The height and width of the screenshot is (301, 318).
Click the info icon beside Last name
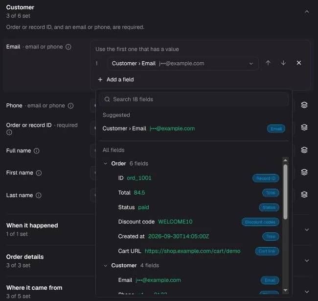point(39,195)
